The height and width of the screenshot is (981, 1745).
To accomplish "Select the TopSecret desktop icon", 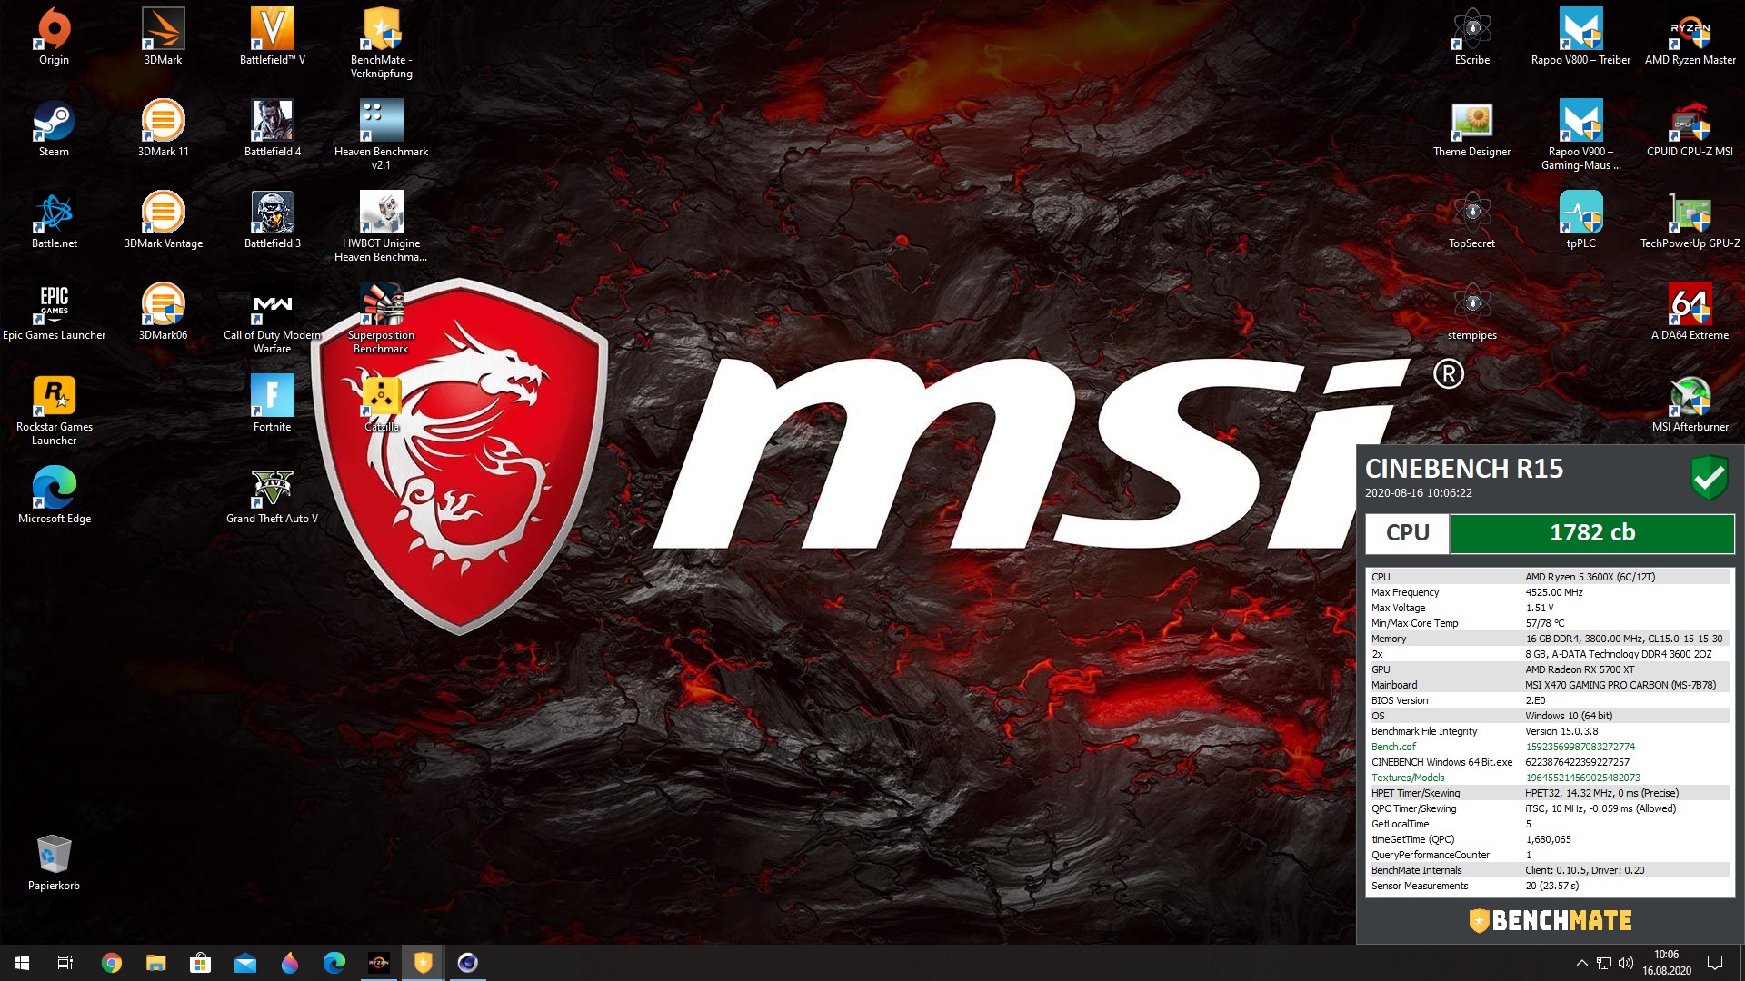I will click(1472, 221).
